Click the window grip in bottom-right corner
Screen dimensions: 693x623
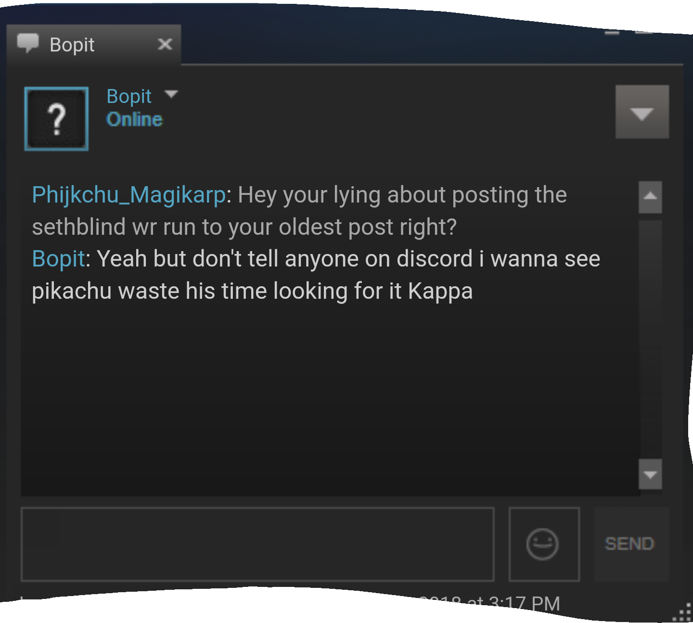(682, 613)
